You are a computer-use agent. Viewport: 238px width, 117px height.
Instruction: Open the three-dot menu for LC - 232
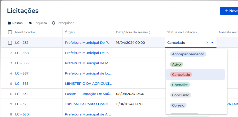[x=4, y=43]
